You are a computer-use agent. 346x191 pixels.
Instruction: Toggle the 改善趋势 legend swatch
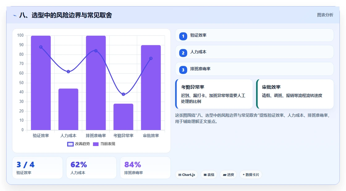70,144
